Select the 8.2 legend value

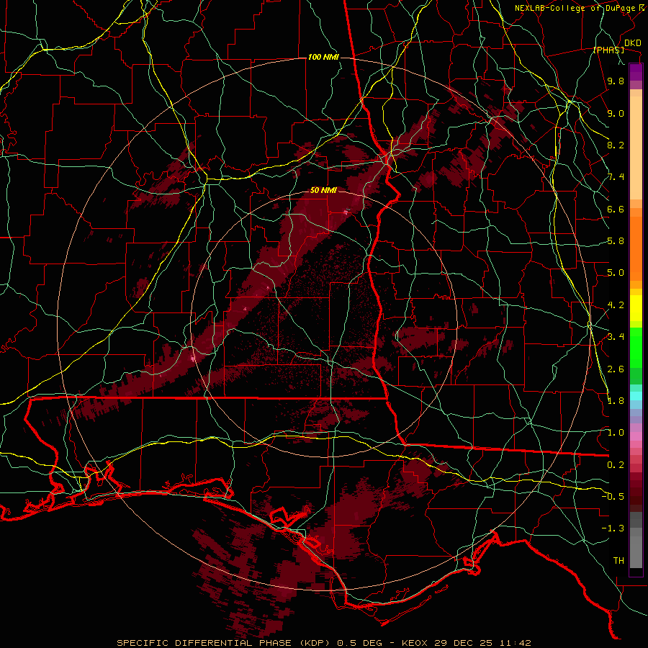point(616,145)
